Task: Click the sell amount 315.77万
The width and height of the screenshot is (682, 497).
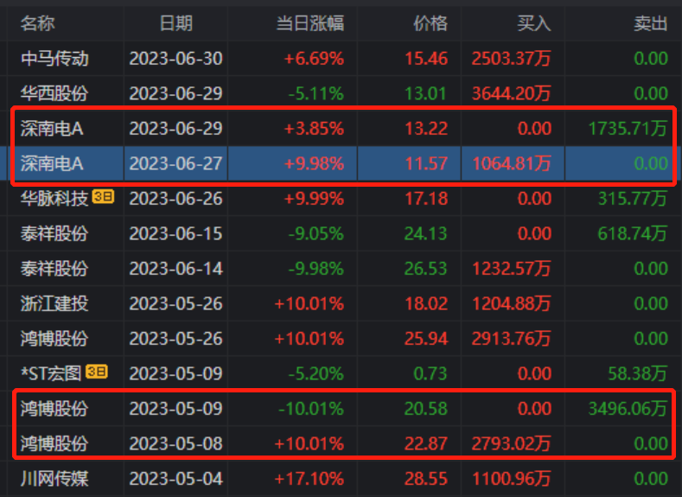Action: click(633, 199)
